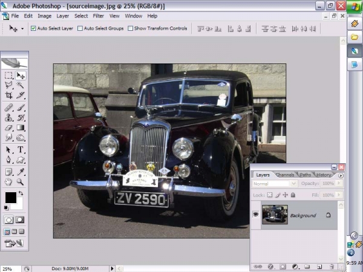Click the folder icon in Office shortcut bar
This screenshot has width=363, height=272.
(355, 37)
